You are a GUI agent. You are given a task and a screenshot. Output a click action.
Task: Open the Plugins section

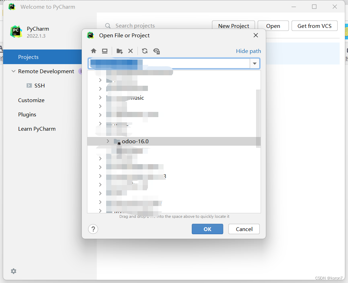[x=27, y=114]
